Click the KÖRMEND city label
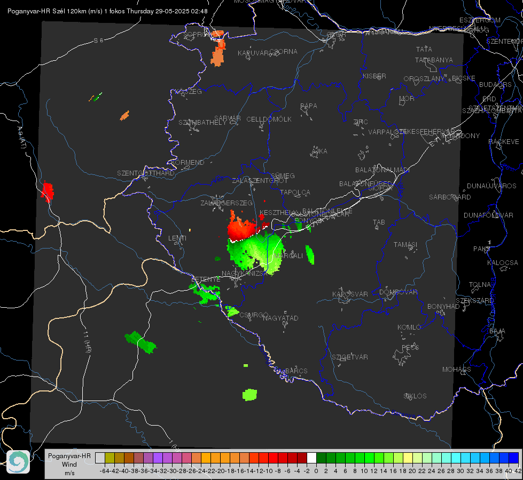523x480 pixels. pyautogui.click(x=188, y=162)
